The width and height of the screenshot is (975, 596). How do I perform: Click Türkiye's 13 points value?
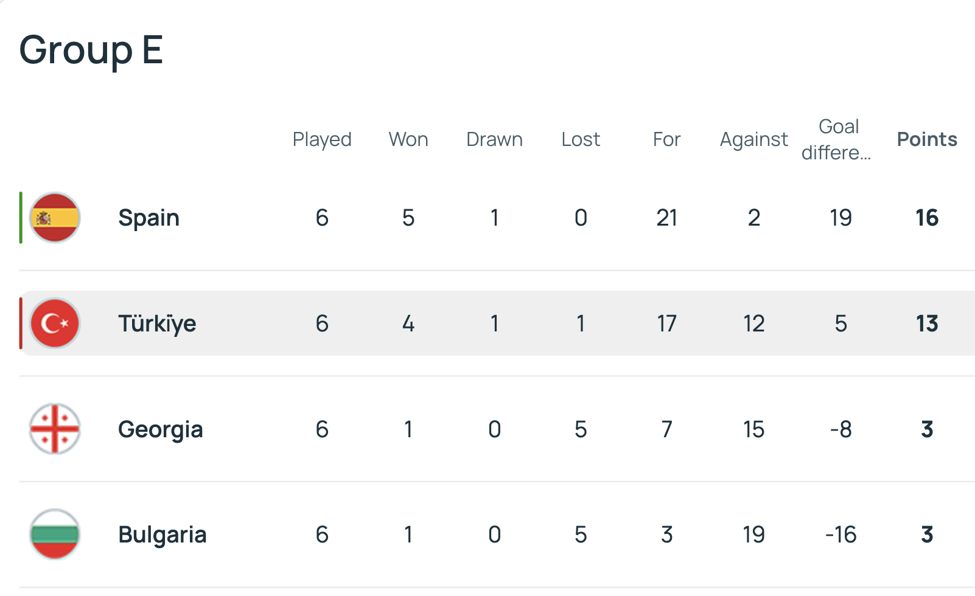point(927,324)
